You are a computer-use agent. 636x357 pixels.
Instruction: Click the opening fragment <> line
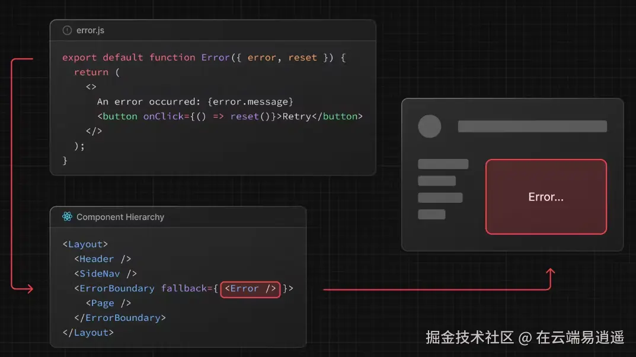(x=91, y=87)
